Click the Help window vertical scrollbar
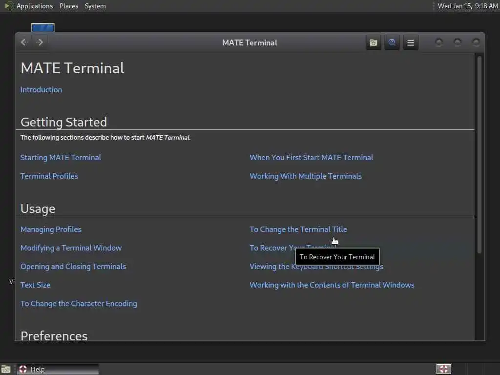500x375 pixels. coord(479,155)
